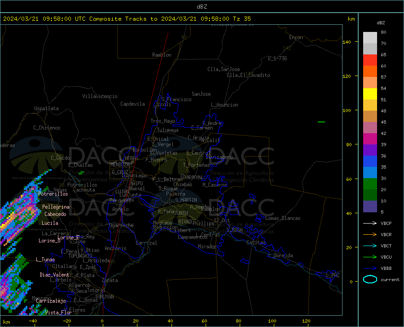Click the cyan VBCT arrow in legend
Screen dimensions: 404x327
tap(370, 246)
